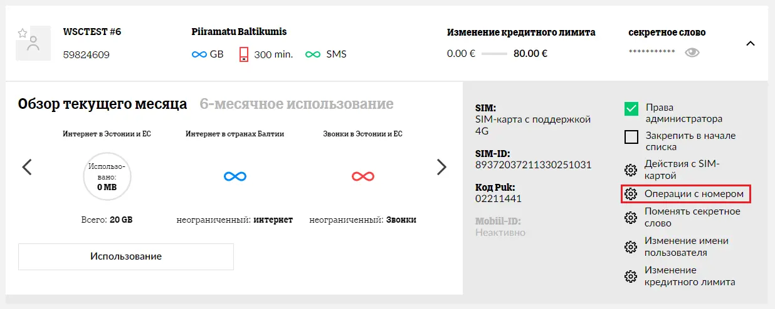Screen dimensions: 775x309
Task: Click the gear icon beside Операции с номером
Action: (x=631, y=195)
